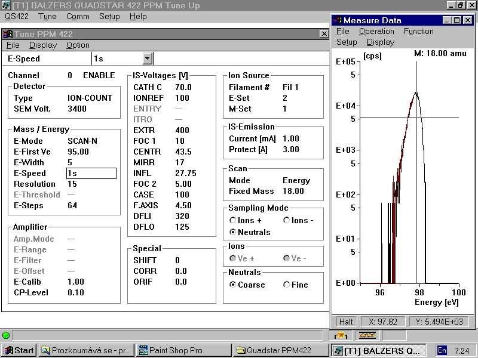Click the CATH C voltage 70.0
The height and width of the screenshot is (358, 478).
click(x=183, y=87)
